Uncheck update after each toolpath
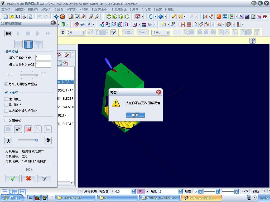The image size is (270, 202). tap(6, 84)
